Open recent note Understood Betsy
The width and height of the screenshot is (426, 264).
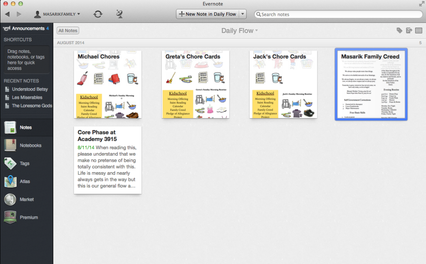[30, 89]
